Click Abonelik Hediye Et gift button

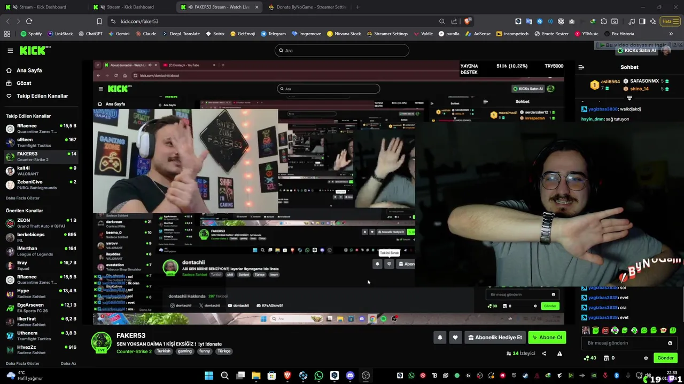495,338
